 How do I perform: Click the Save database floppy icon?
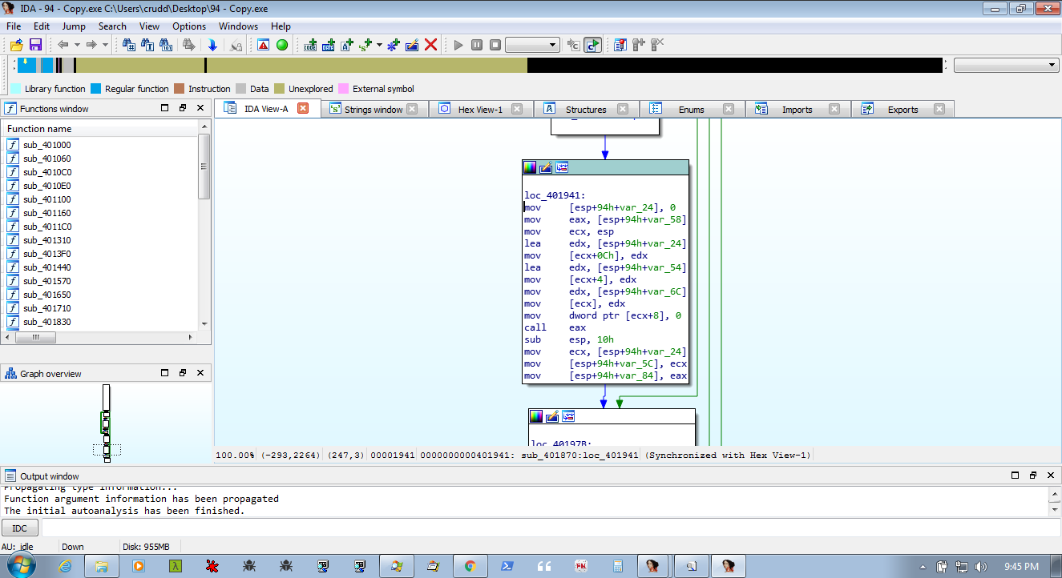click(35, 45)
